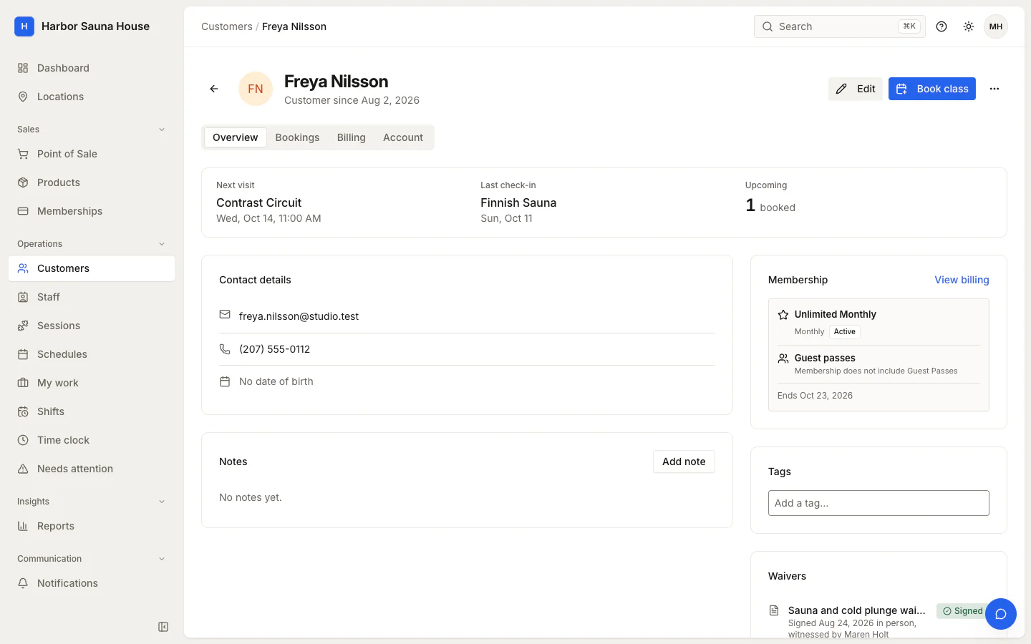This screenshot has height=644, width=1031.
Task: Open Locations in the sidebar
Action: 92,97
